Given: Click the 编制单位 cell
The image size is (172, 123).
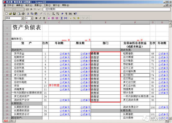Looking at the screenshot, I should [27, 39].
